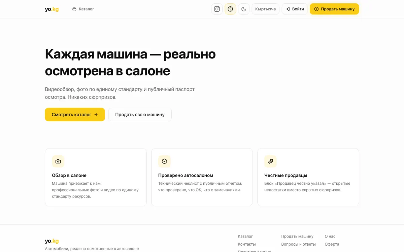Click the yo.kg logo in footer
404x252 pixels.
pos(52,241)
